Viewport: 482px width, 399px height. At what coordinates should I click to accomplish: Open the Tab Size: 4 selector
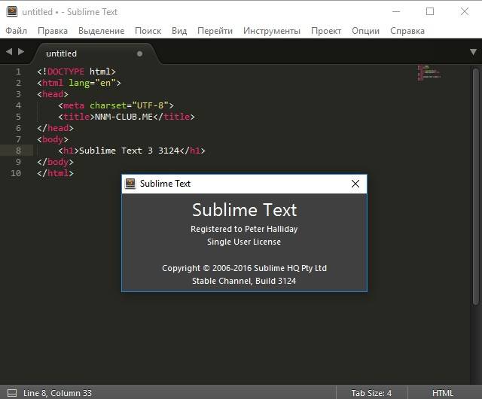click(x=371, y=393)
